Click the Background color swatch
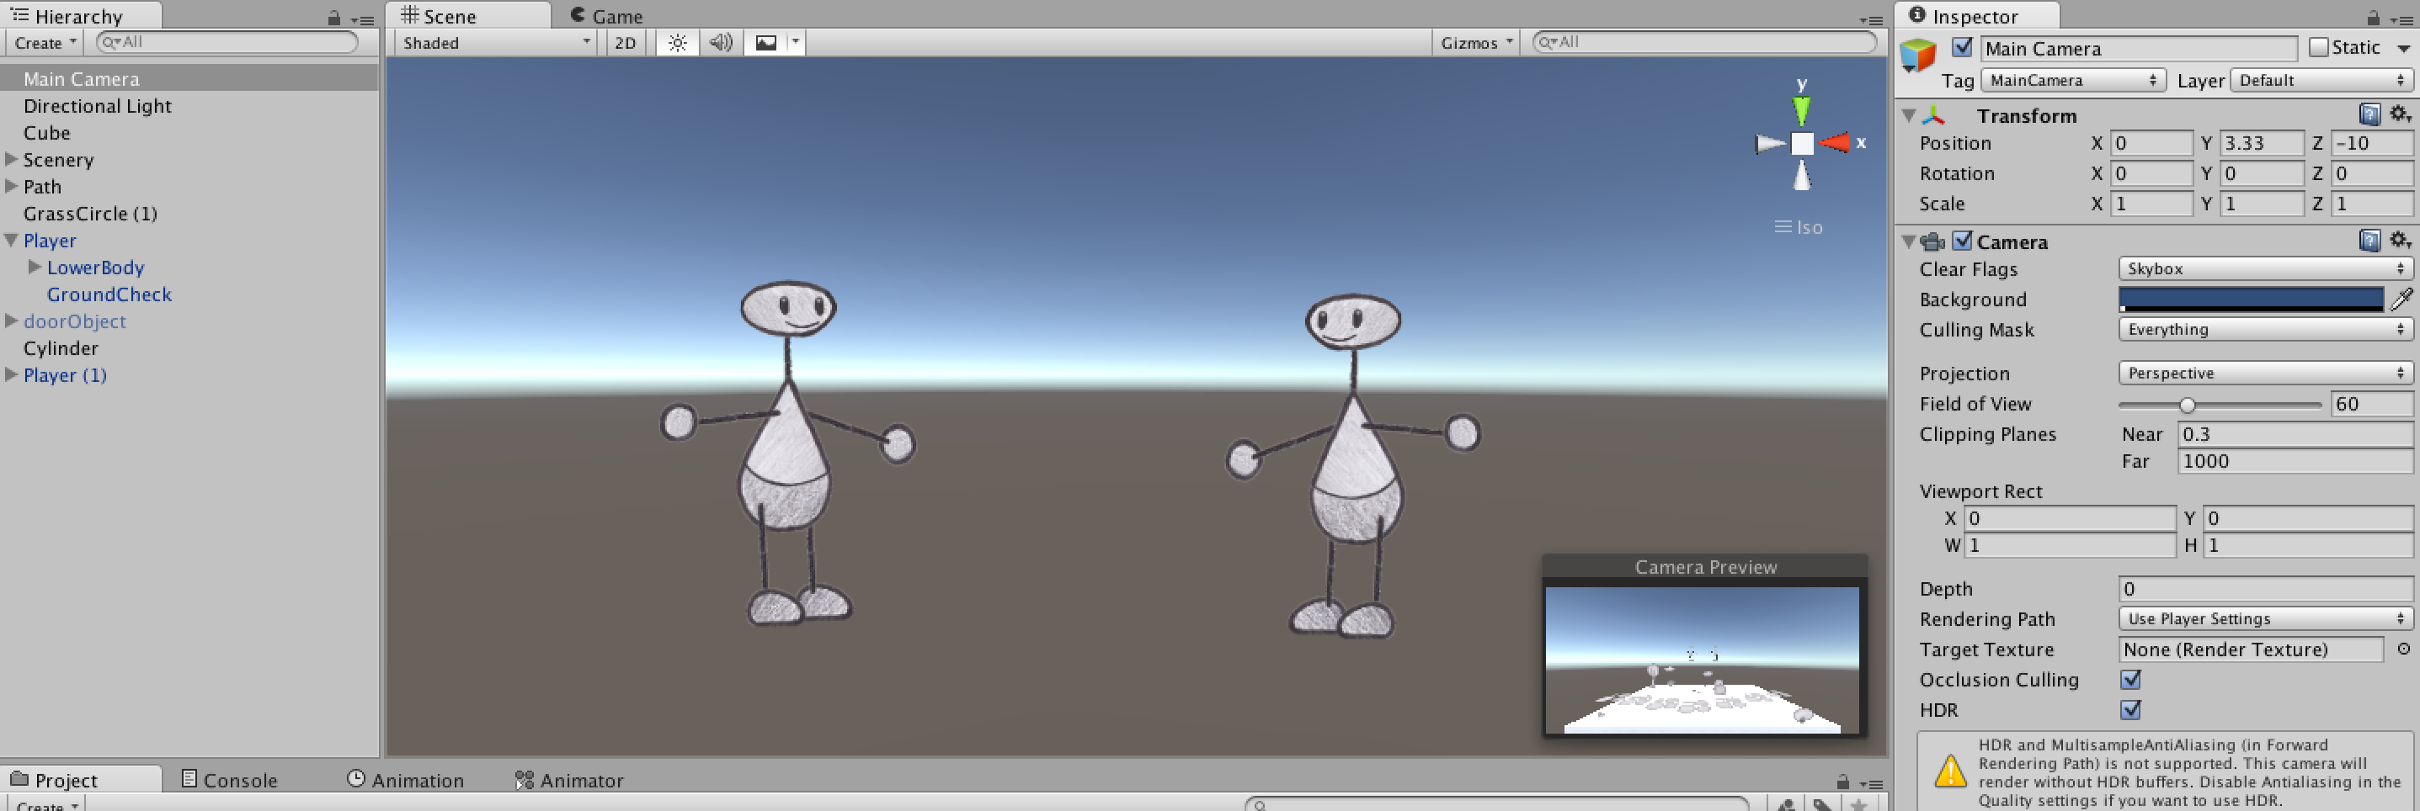The width and height of the screenshot is (2420, 811). pyautogui.click(x=2250, y=299)
